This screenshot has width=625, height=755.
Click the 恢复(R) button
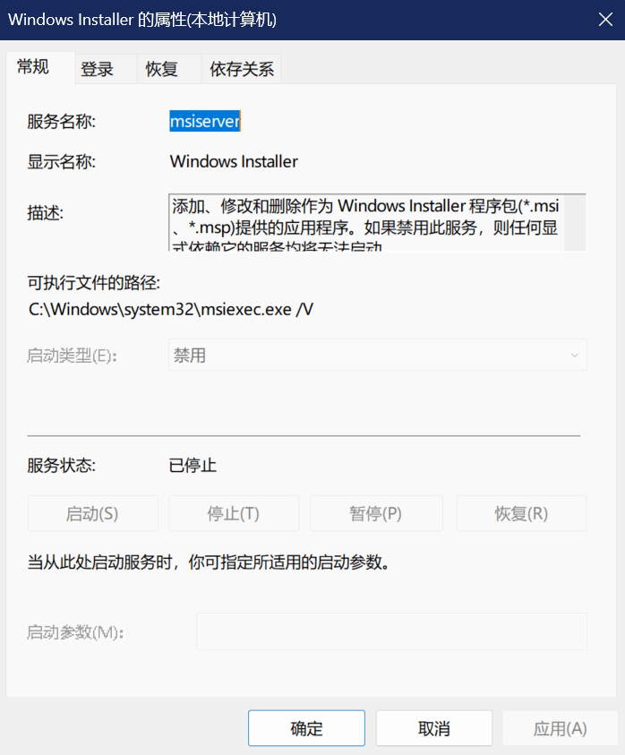[x=521, y=513]
